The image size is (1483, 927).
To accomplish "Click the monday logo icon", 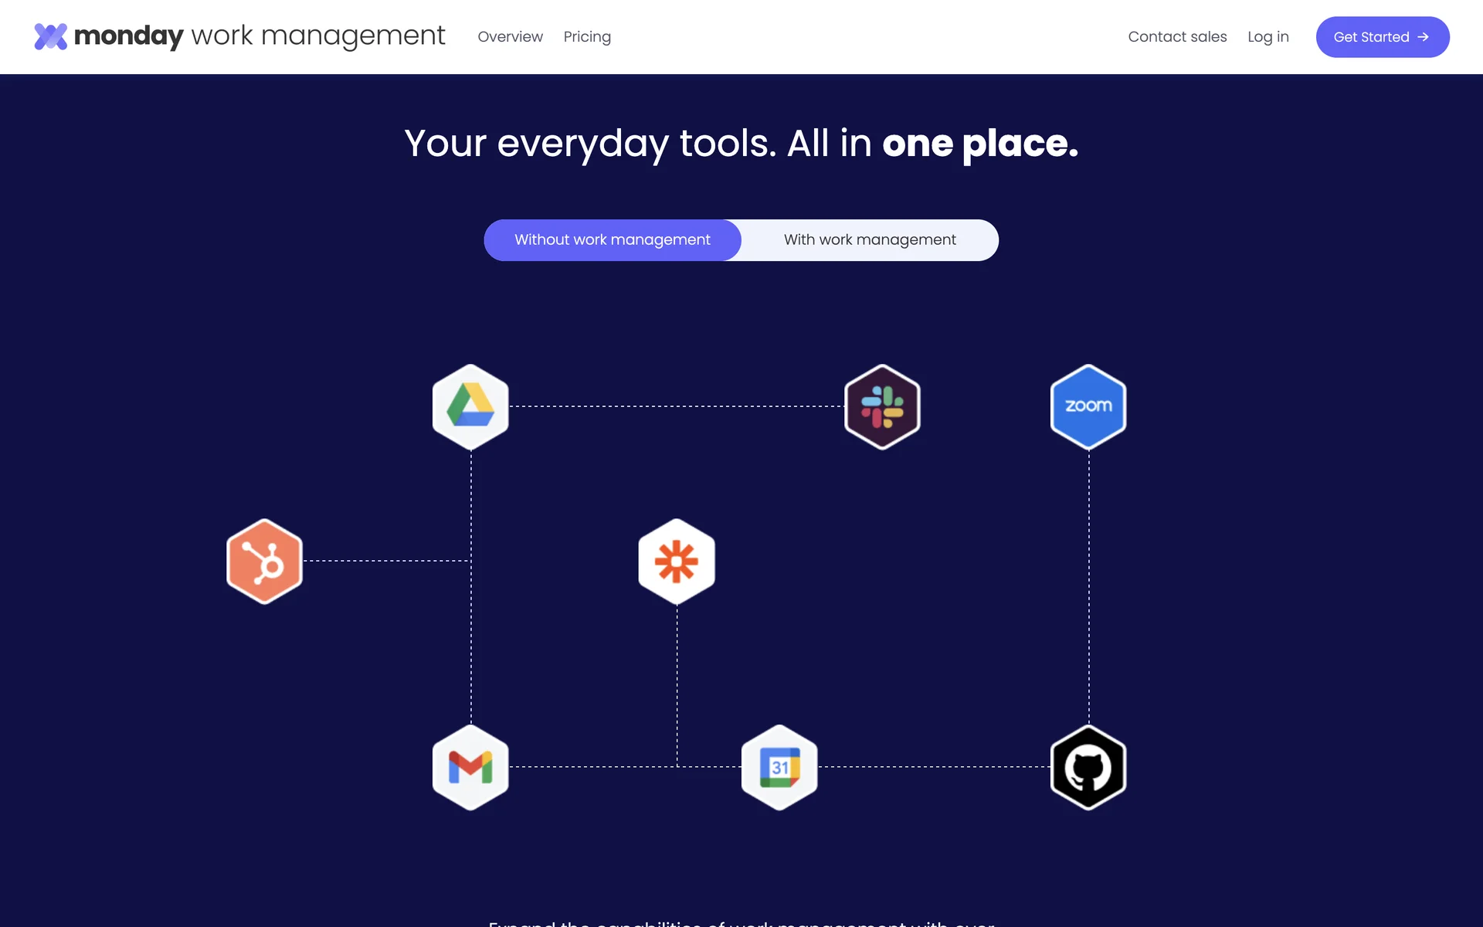I will [51, 36].
